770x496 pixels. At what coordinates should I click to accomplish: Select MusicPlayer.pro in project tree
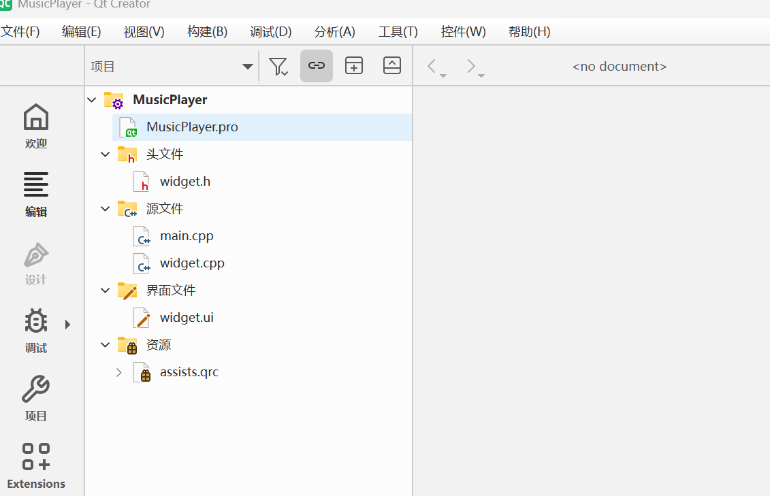pyautogui.click(x=192, y=127)
